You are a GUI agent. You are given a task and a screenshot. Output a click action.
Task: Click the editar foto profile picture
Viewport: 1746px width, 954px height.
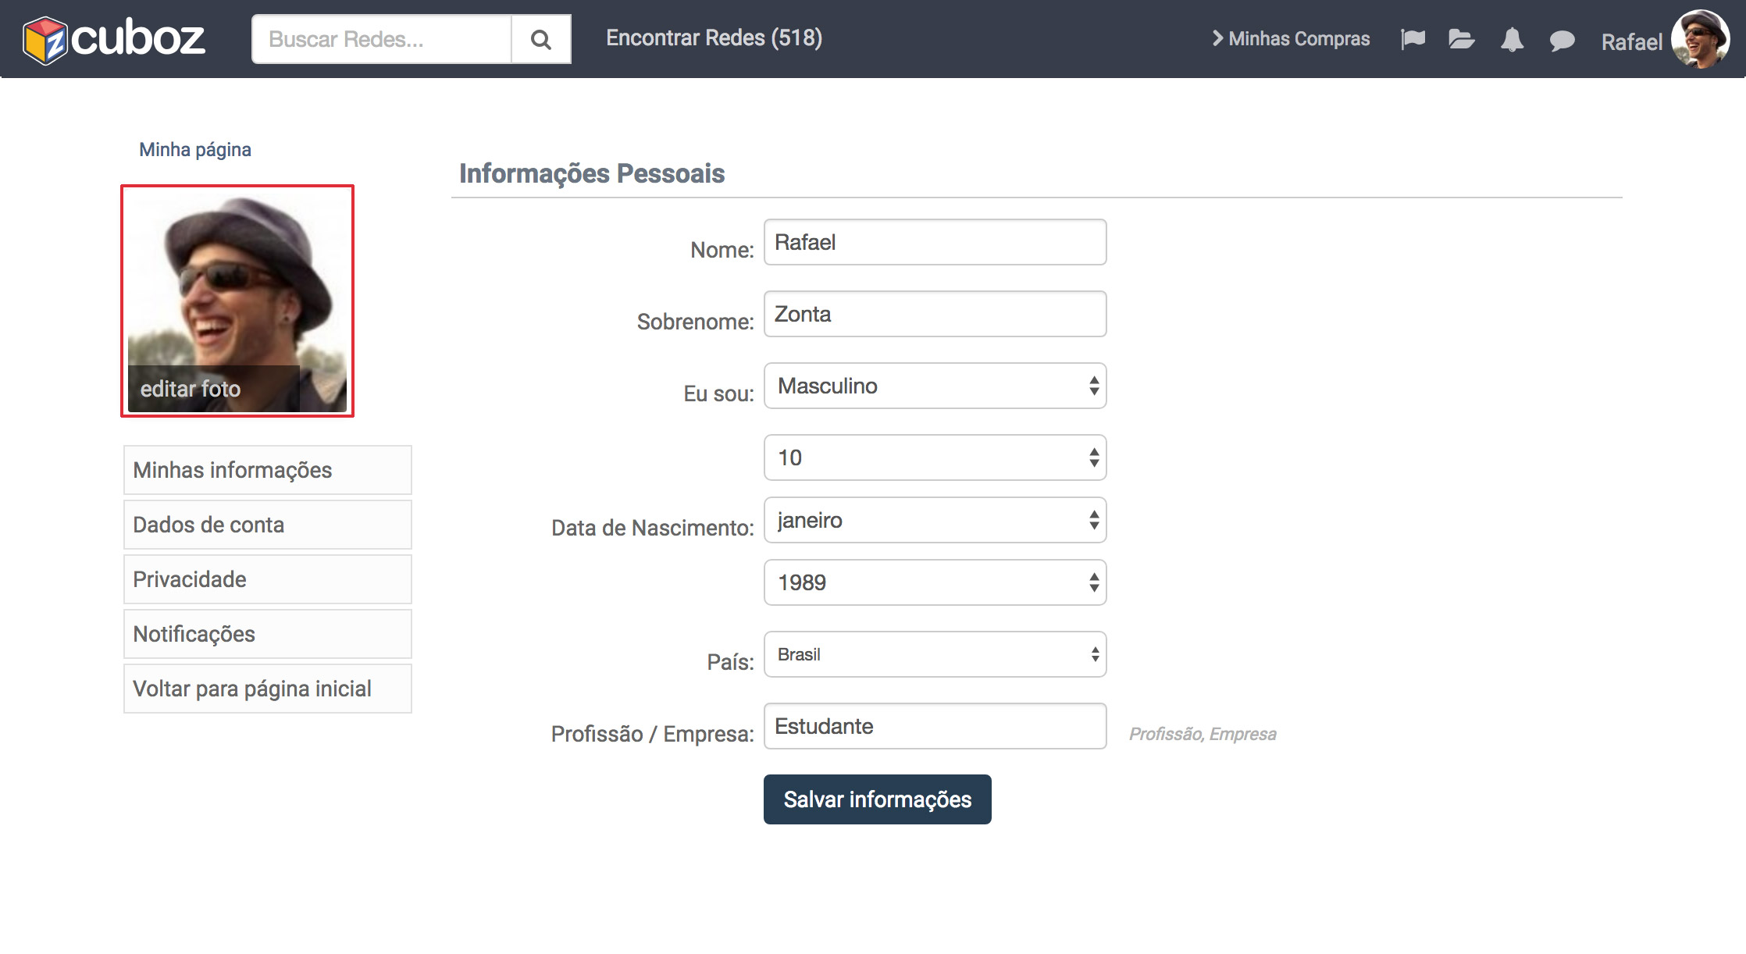coord(237,301)
